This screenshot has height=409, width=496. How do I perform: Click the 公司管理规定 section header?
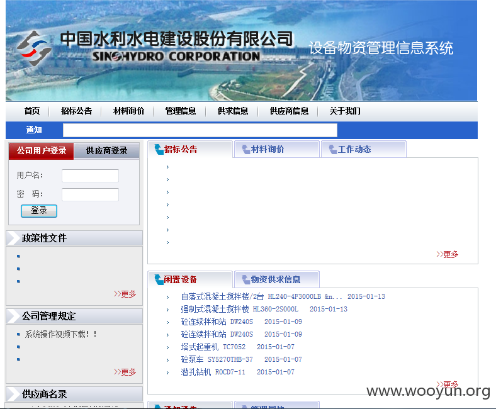[74, 316]
